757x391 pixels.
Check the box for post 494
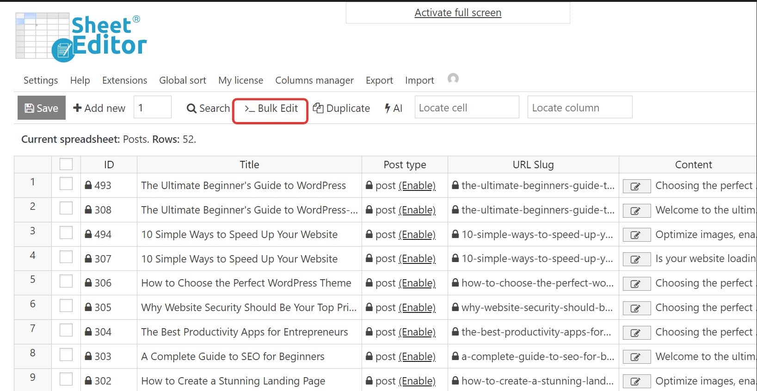[x=66, y=232]
